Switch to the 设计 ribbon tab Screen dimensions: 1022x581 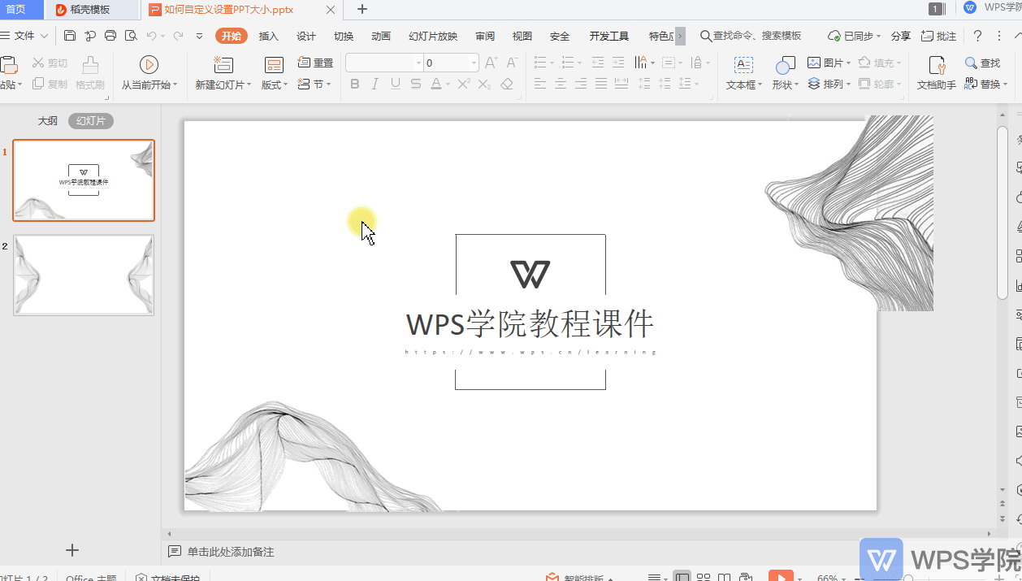[306, 36]
